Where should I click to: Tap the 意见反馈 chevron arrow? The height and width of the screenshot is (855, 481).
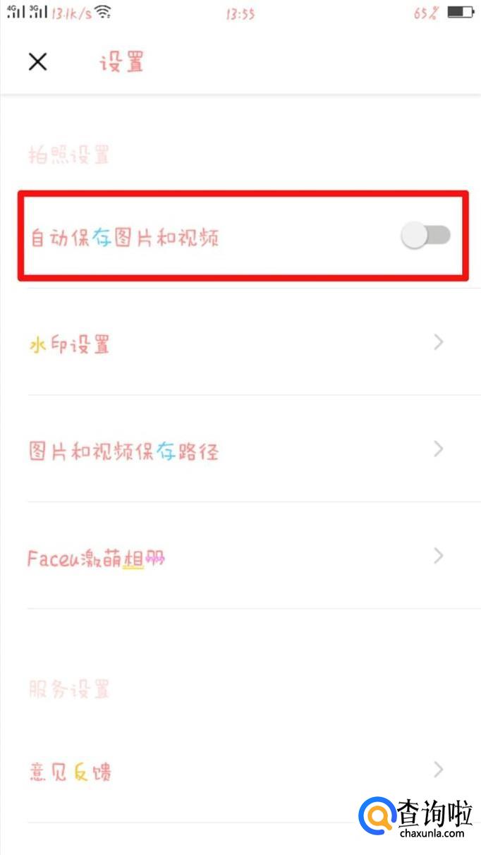439,769
